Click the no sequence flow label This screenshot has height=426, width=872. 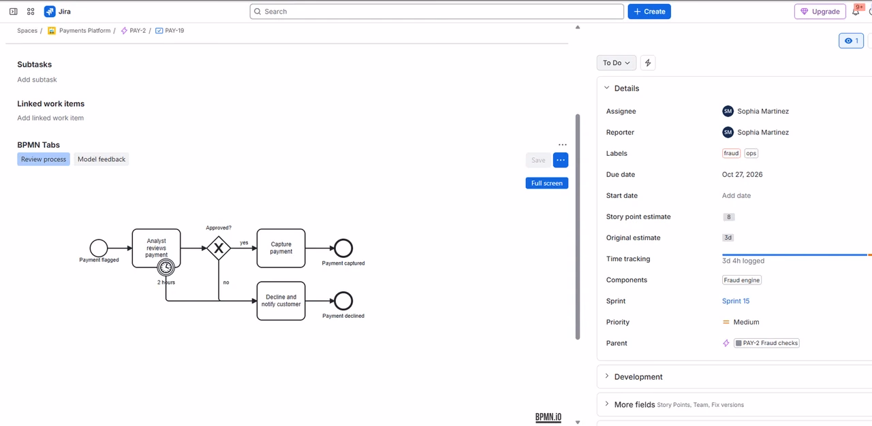(226, 282)
